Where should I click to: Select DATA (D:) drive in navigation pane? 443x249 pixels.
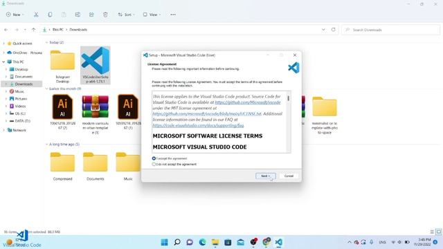point(22,121)
